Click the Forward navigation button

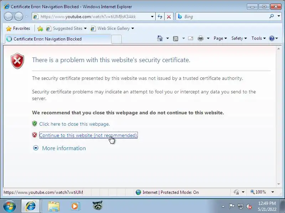(x=19, y=16)
